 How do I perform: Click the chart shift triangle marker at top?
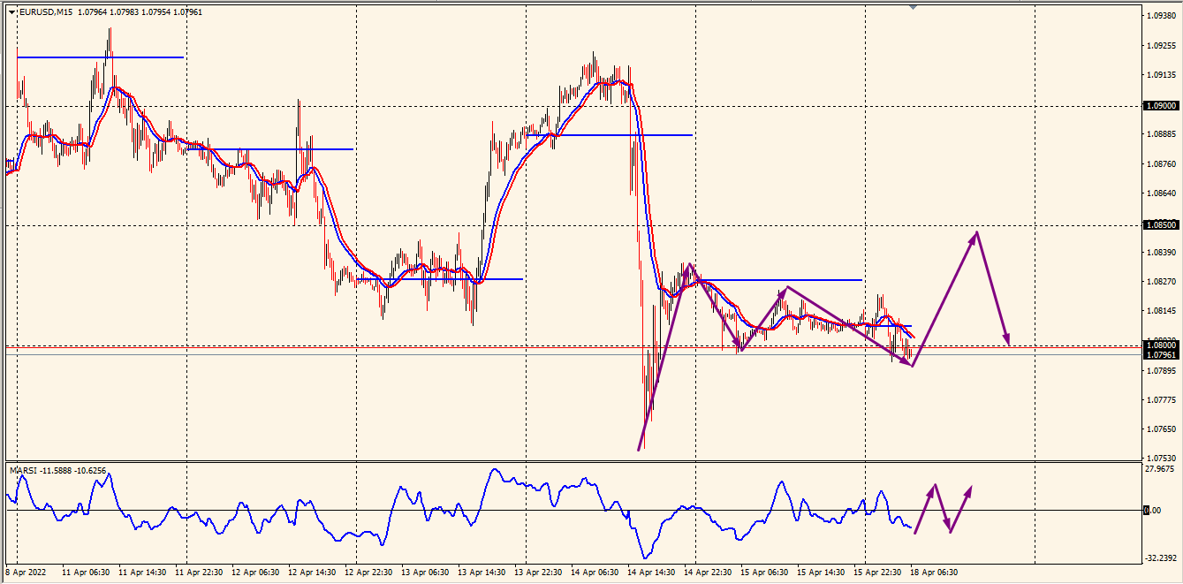(913, 7)
